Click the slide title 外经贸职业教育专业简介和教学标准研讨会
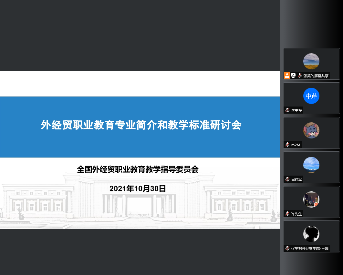This screenshot has width=343, height=275. pyautogui.click(x=141, y=125)
